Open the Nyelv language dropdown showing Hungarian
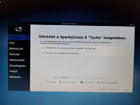Viewport: 140px width, 105px height. [82, 78]
